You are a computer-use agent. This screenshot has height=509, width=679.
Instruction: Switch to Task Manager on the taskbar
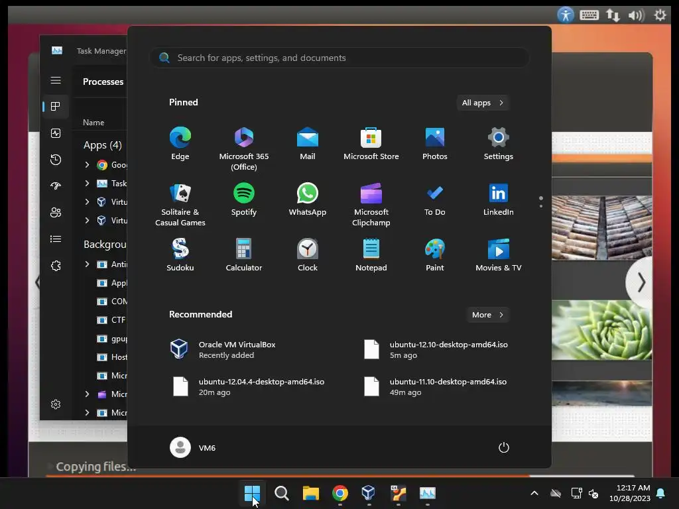click(x=428, y=493)
